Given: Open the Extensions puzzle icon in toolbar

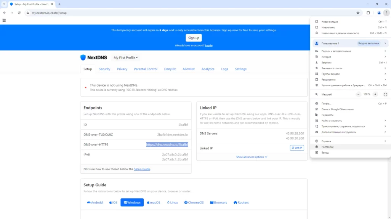Looking at the screenshot, I should (x=368, y=13).
